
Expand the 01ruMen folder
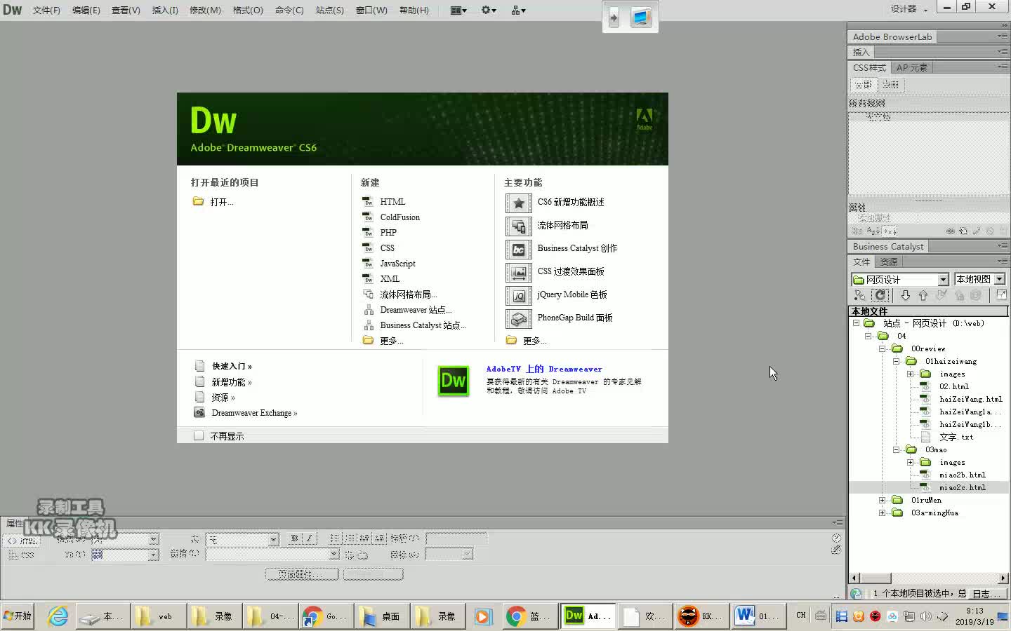[x=882, y=500]
